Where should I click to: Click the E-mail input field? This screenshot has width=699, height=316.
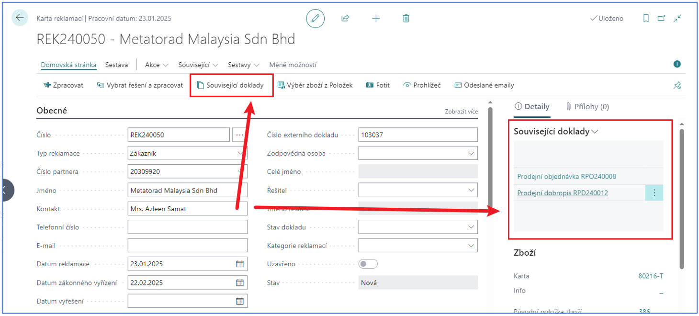pos(188,246)
